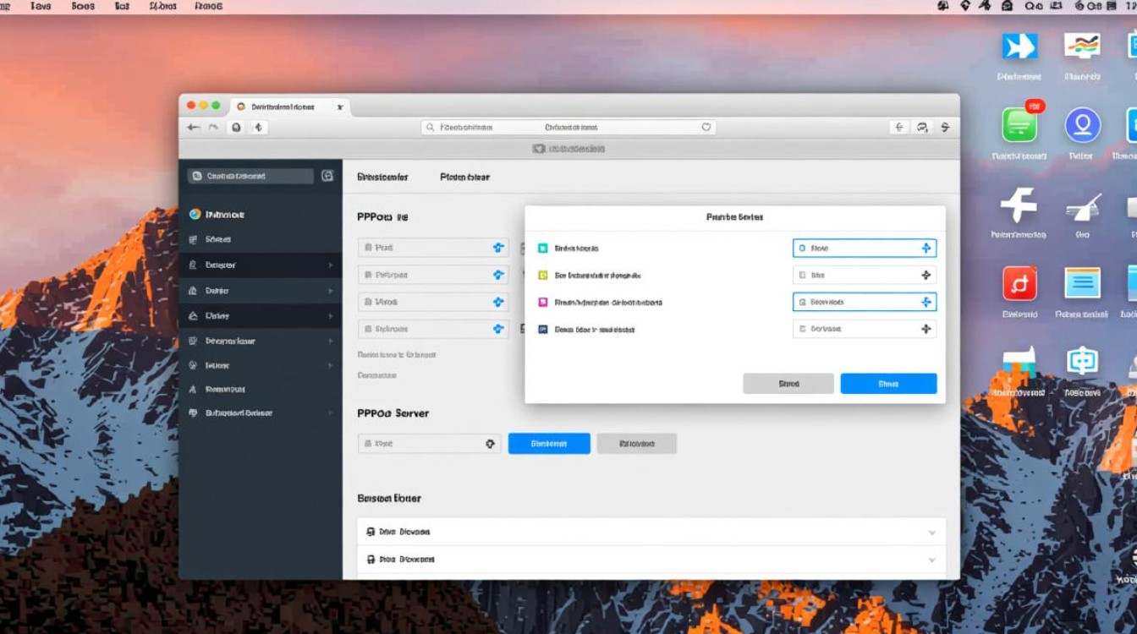
Task: Click the reload icon in the address bar
Action: (x=706, y=128)
